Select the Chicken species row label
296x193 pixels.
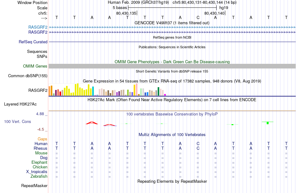coord(40,167)
